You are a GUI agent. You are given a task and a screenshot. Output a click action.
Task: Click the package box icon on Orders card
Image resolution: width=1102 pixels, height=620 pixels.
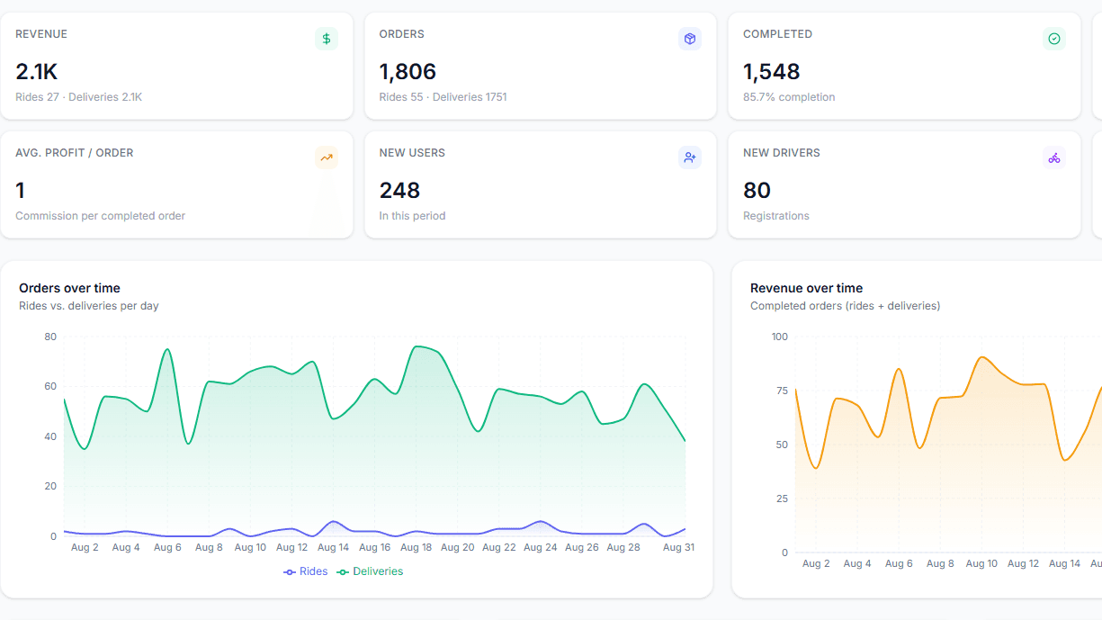click(690, 39)
